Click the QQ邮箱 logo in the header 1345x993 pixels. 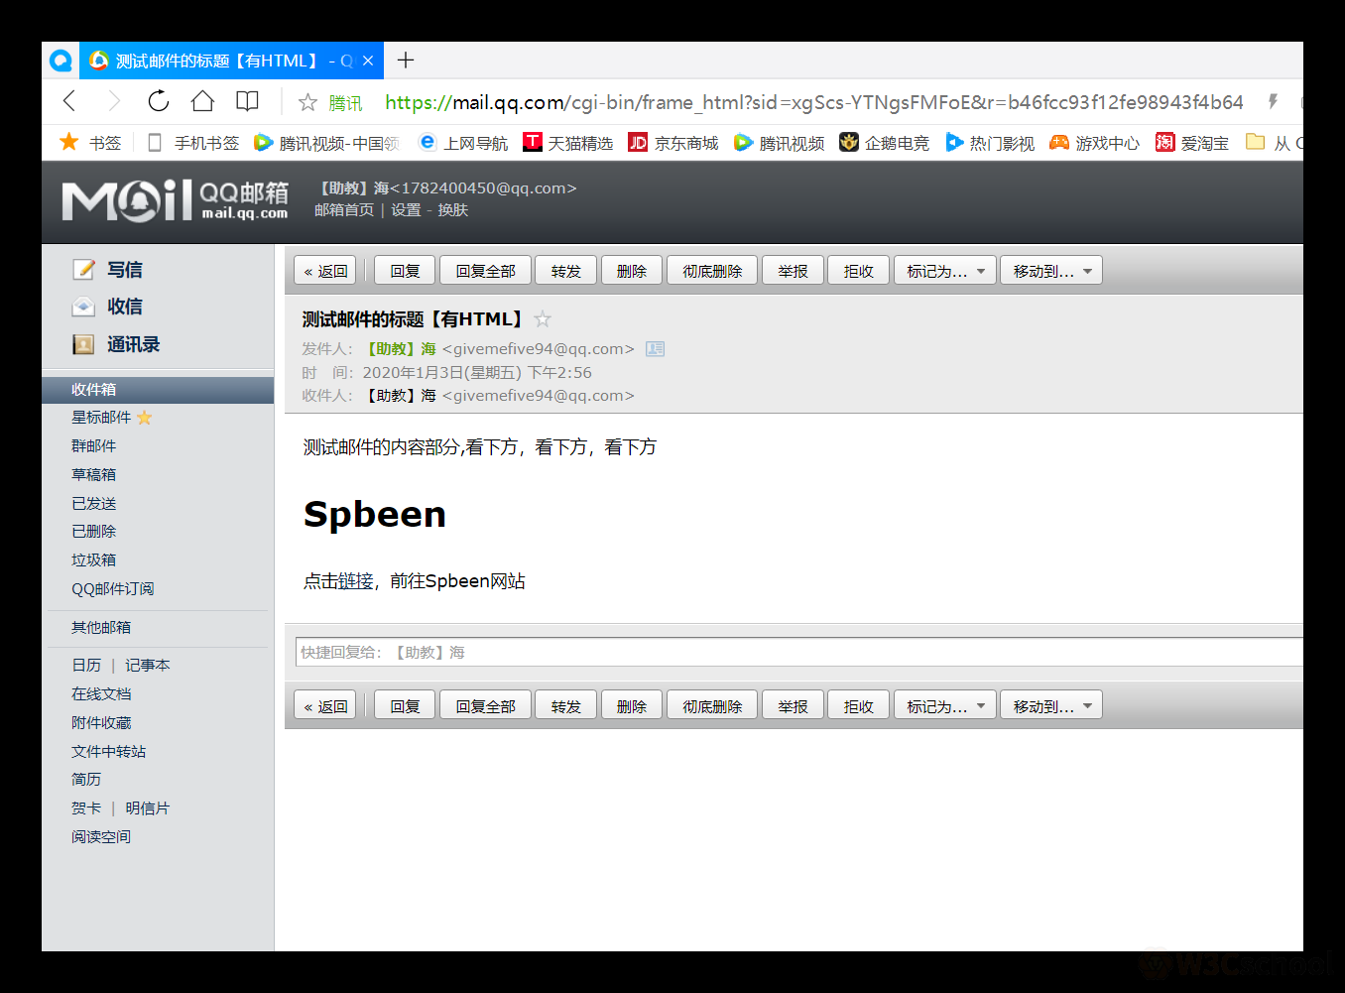coord(175,199)
